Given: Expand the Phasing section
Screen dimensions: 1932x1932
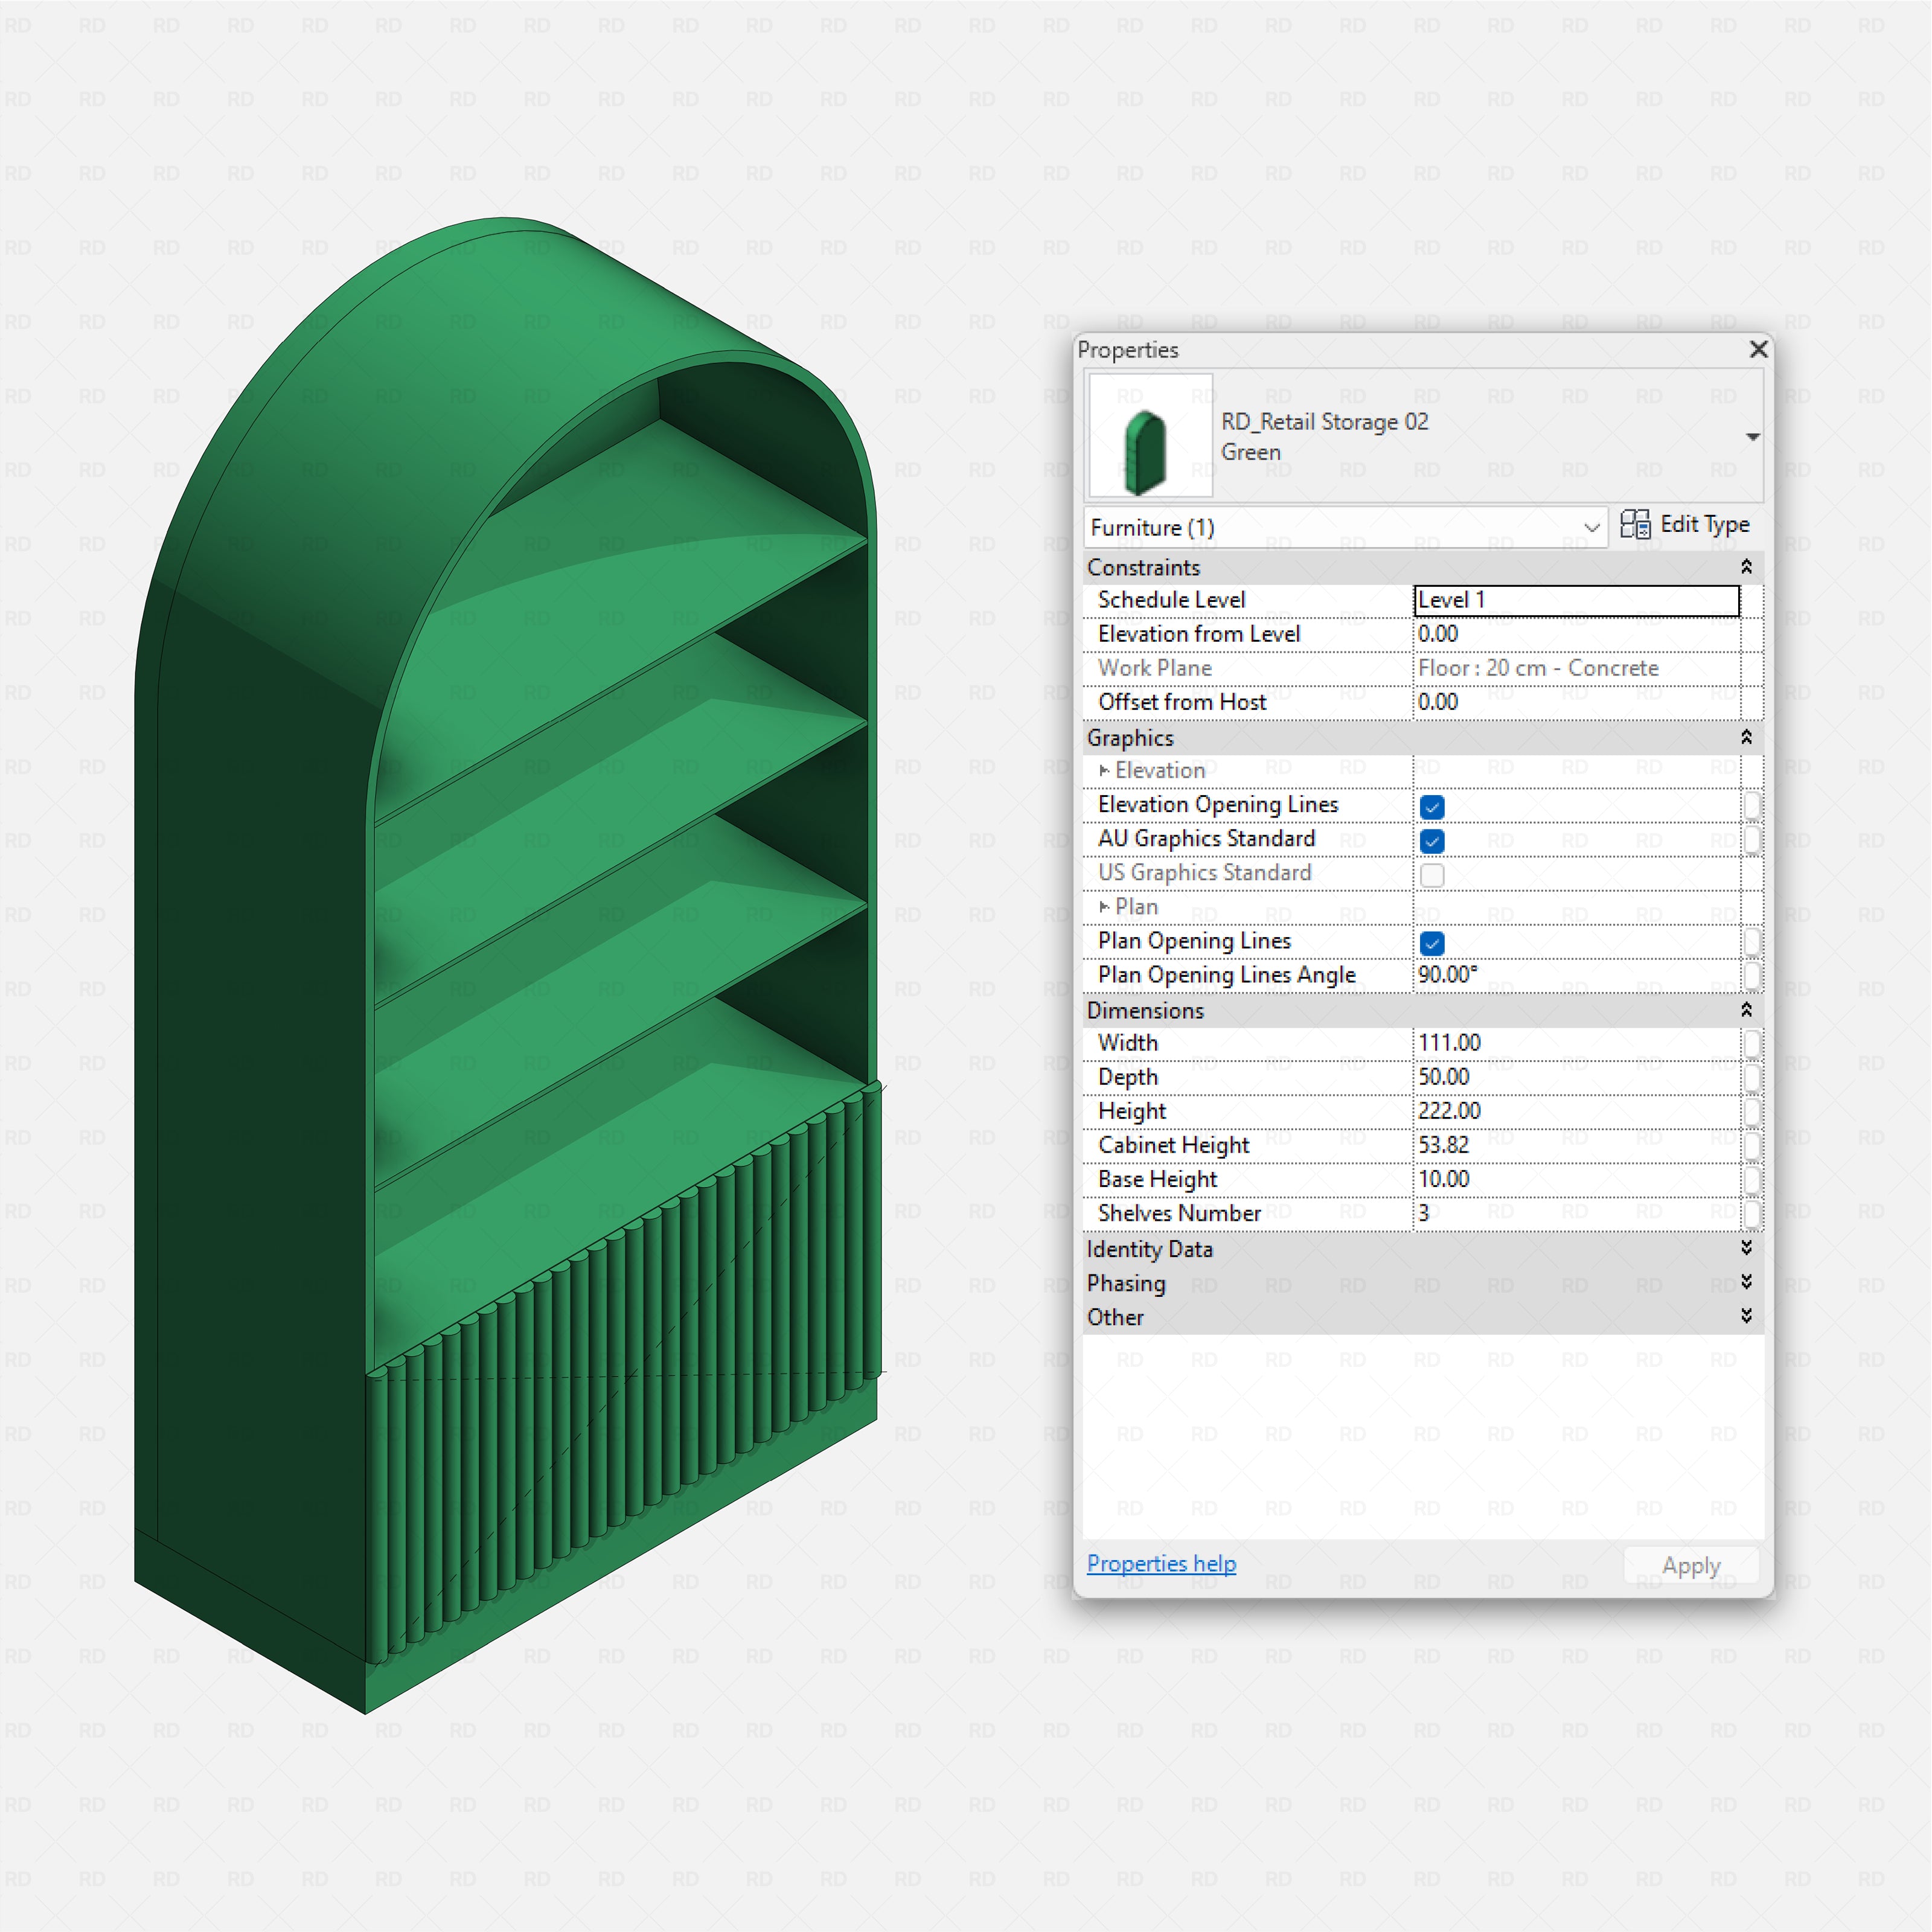Looking at the screenshot, I should (1746, 1283).
